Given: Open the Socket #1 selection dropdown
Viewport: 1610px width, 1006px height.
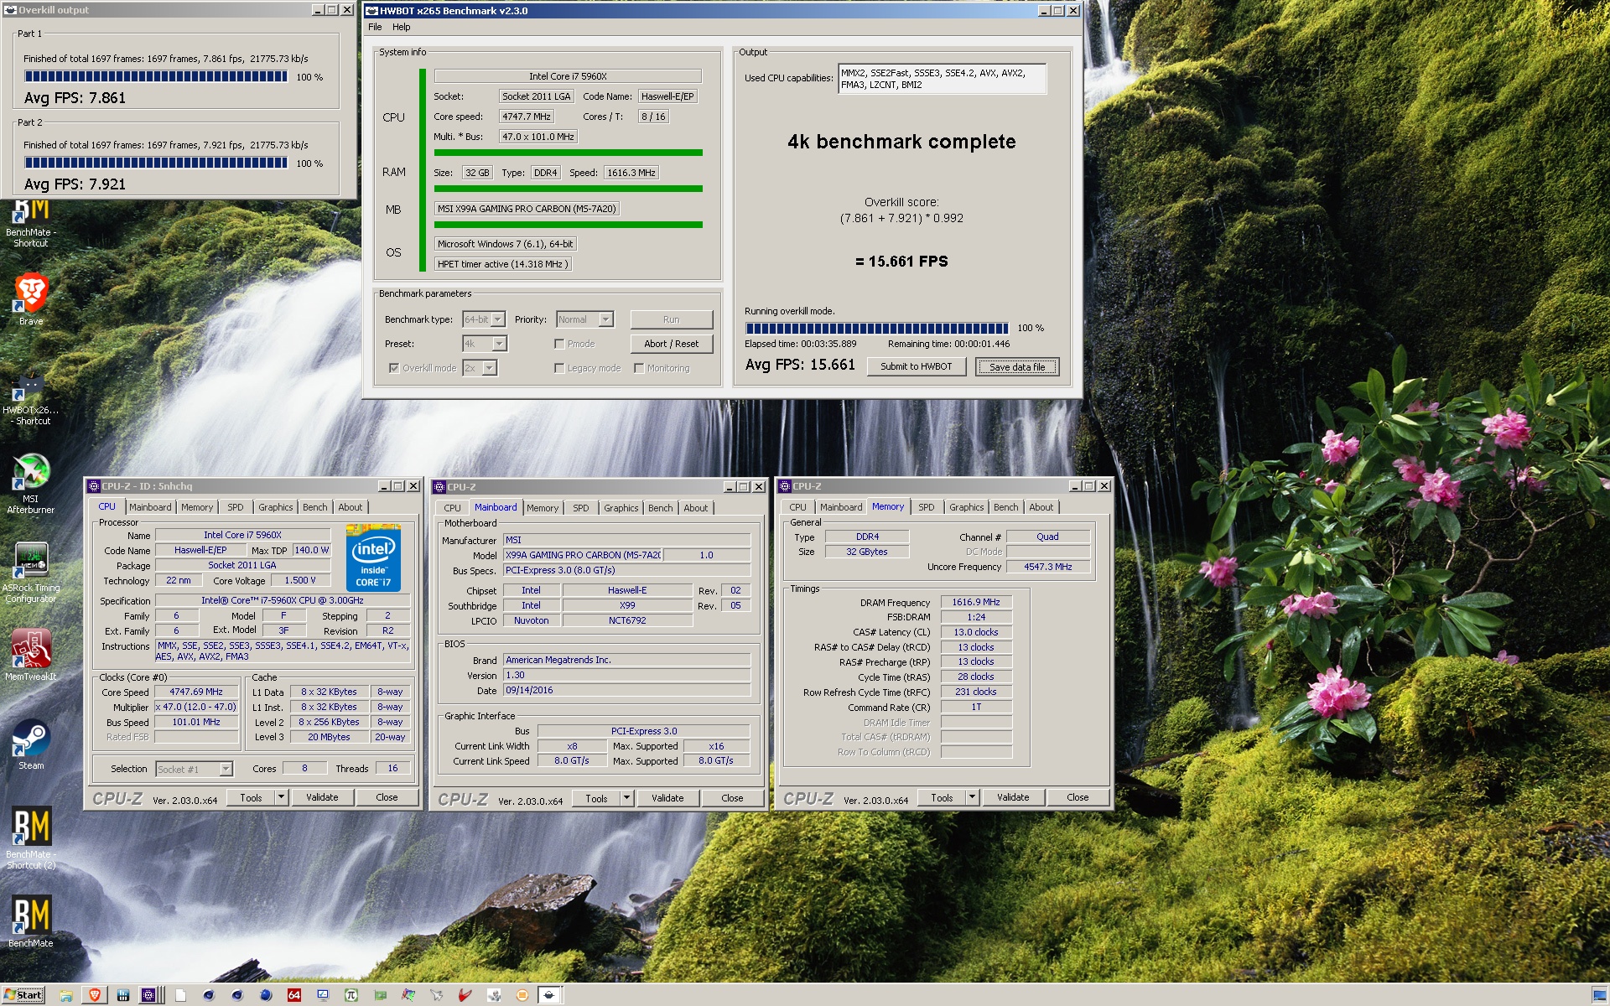Looking at the screenshot, I should pyautogui.click(x=226, y=769).
